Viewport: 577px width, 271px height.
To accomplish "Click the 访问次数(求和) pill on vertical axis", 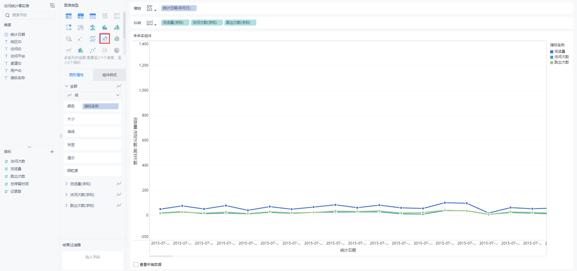I will click(207, 23).
